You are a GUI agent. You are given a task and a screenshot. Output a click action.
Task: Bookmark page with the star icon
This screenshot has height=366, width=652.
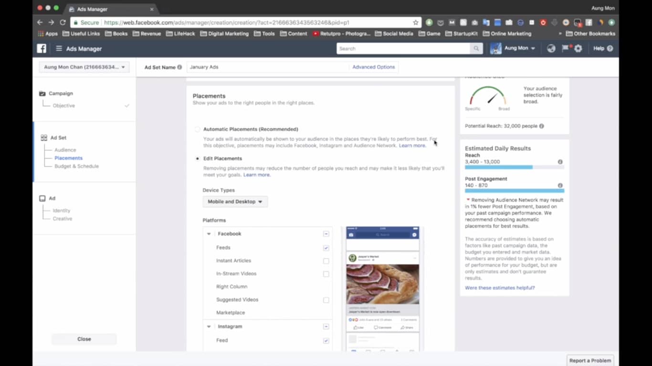[416, 22]
